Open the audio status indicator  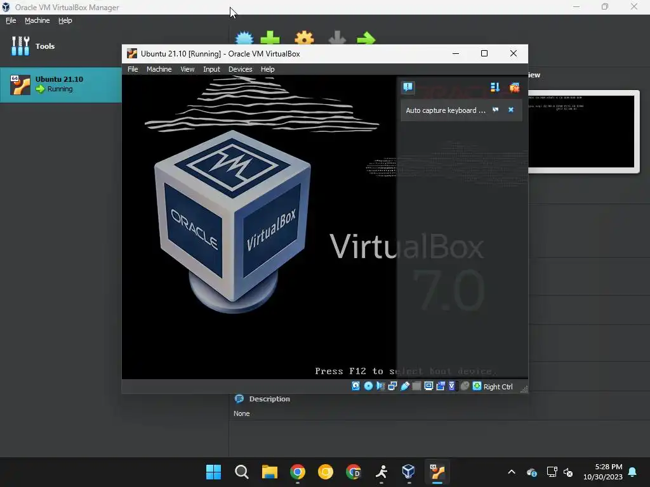pos(380,386)
